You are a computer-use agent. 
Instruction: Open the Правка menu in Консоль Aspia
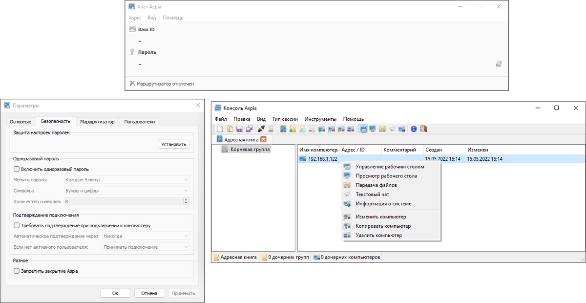(x=242, y=119)
